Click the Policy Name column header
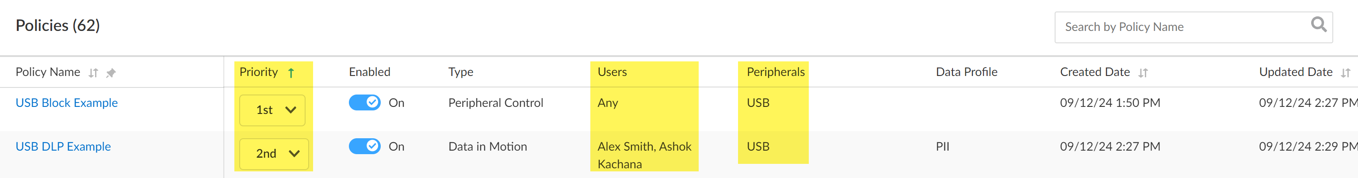This screenshot has height=178, width=1358. pos(48,72)
